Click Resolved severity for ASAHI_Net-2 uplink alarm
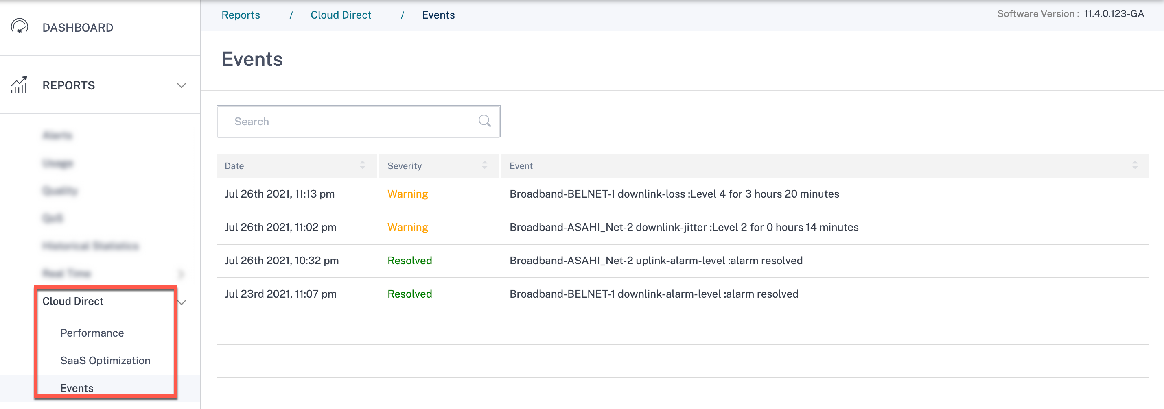 point(409,261)
